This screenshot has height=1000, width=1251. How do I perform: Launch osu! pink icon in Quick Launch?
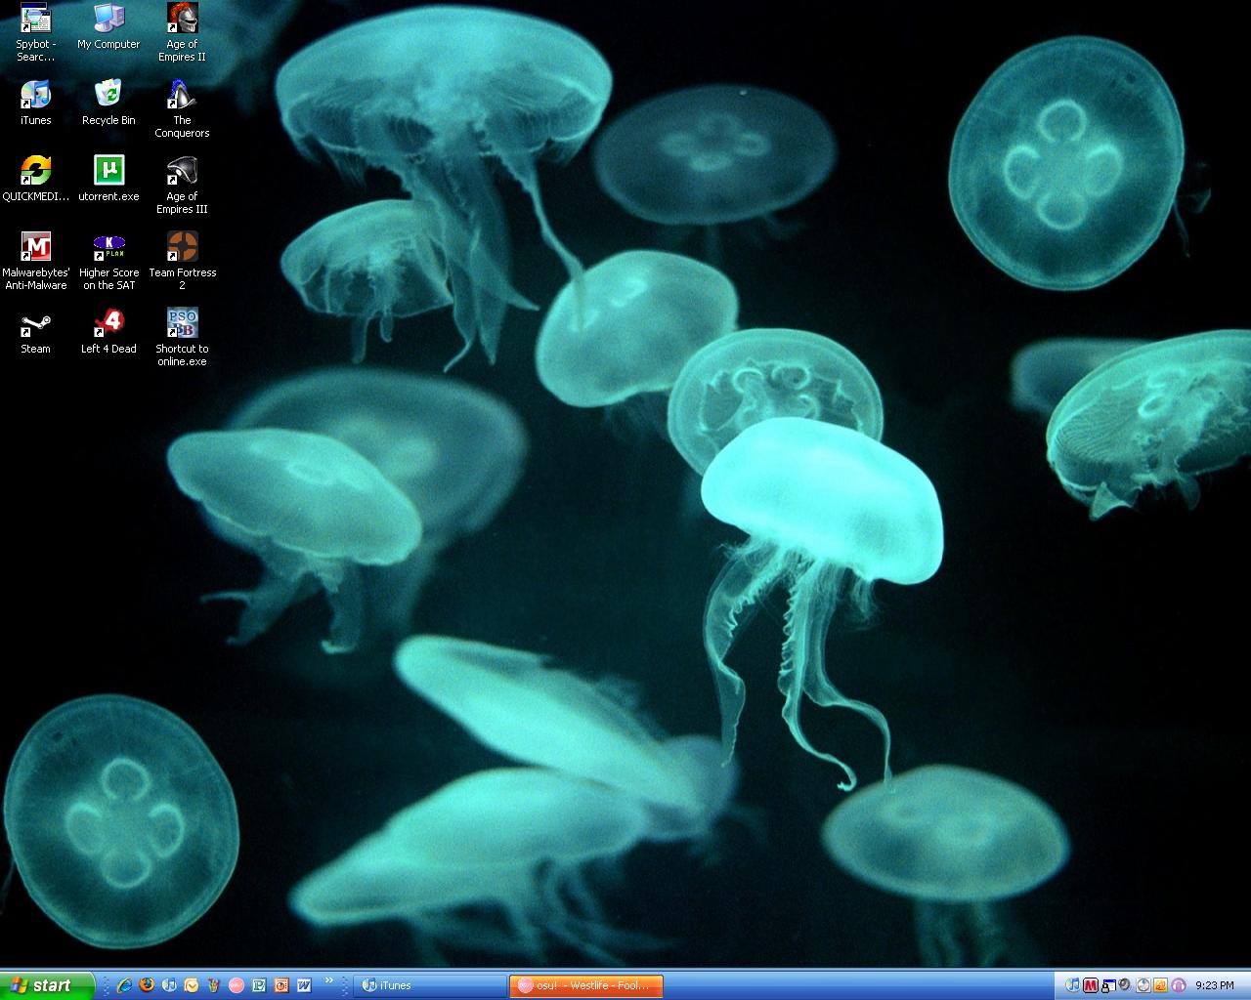237,985
